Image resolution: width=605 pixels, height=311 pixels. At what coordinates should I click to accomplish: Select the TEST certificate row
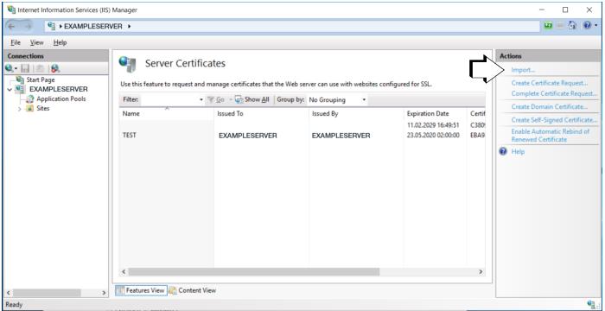302,136
